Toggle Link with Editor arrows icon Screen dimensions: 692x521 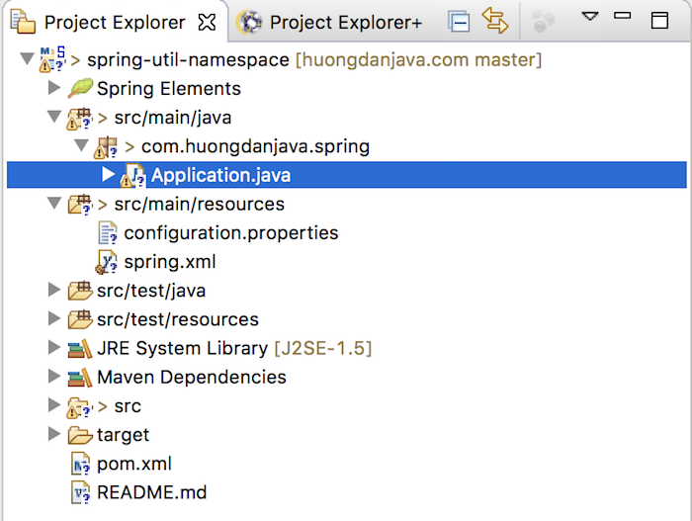pyautogui.click(x=494, y=21)
